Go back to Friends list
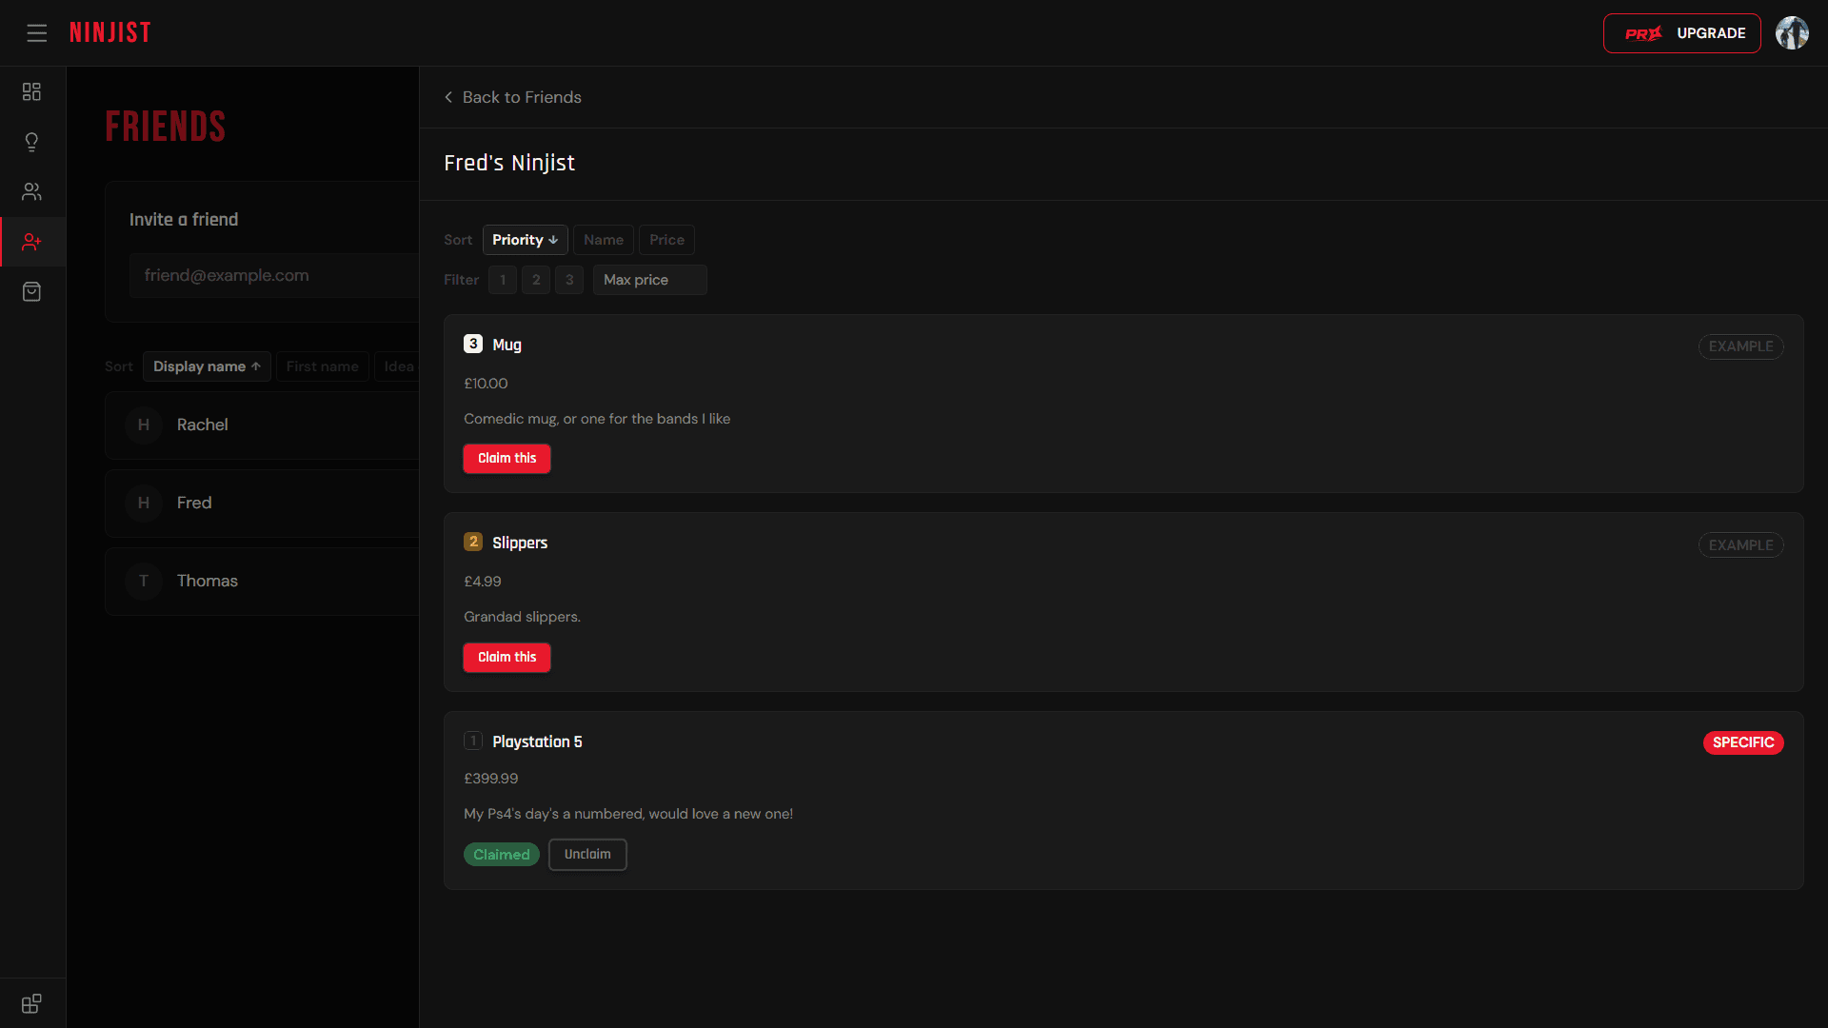The height and width of the screenshot is (1028, 1828). click(x=512, y=97)
